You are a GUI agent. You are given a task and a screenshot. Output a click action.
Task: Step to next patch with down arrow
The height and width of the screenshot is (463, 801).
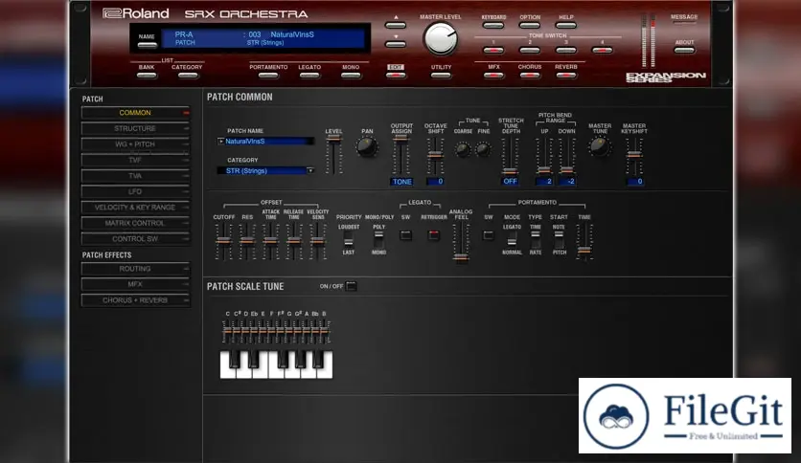pos(396,44)
